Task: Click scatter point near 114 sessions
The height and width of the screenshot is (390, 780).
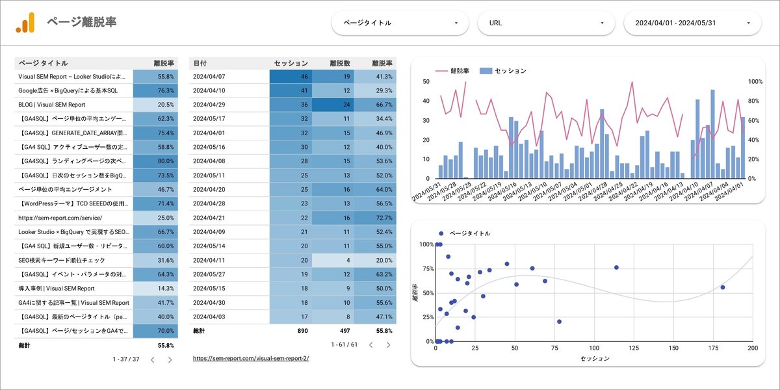Action: pyautogui.click(x=616, y=267)
